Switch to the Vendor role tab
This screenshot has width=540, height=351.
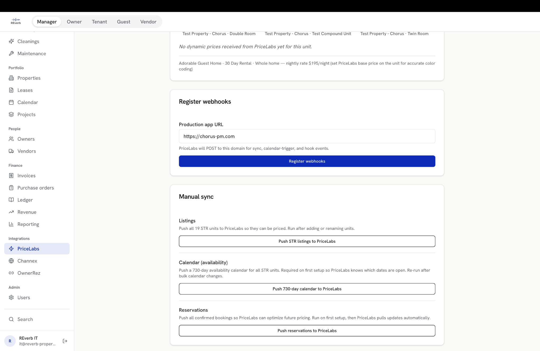[148, 22]
